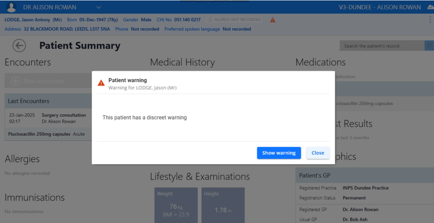This screenshot has height=223, width=434.
Task: Click the Show warning button
Action: 279,153
